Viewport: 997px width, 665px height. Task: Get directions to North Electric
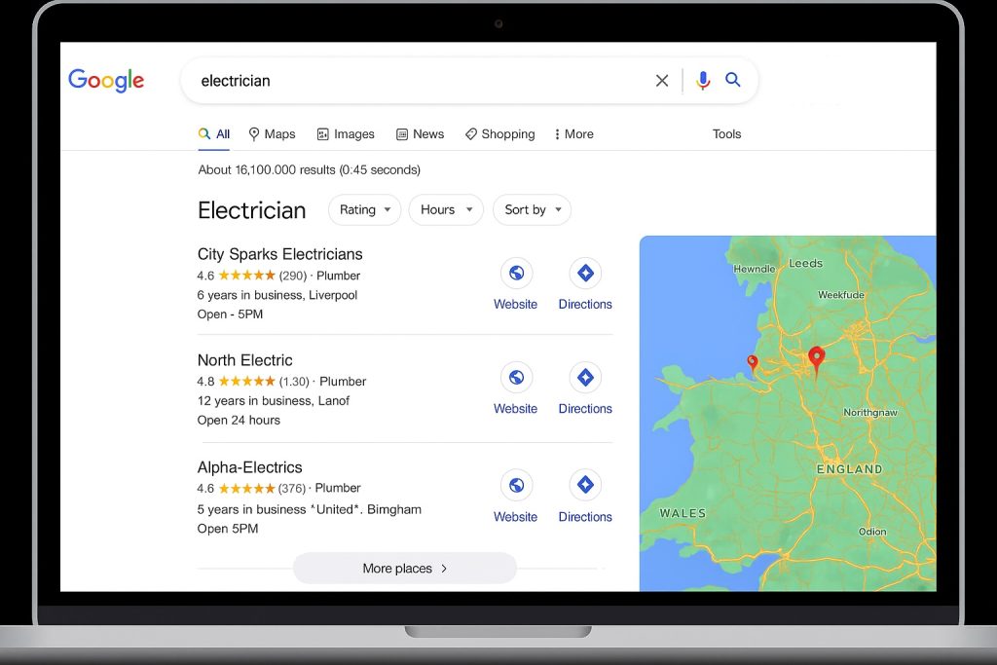[585, 378]
